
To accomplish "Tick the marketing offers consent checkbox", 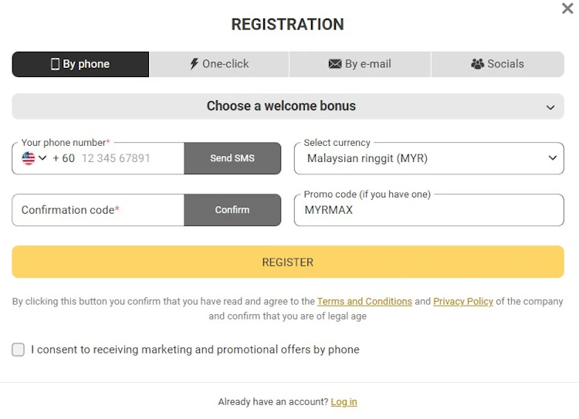I will pos(18,350).
